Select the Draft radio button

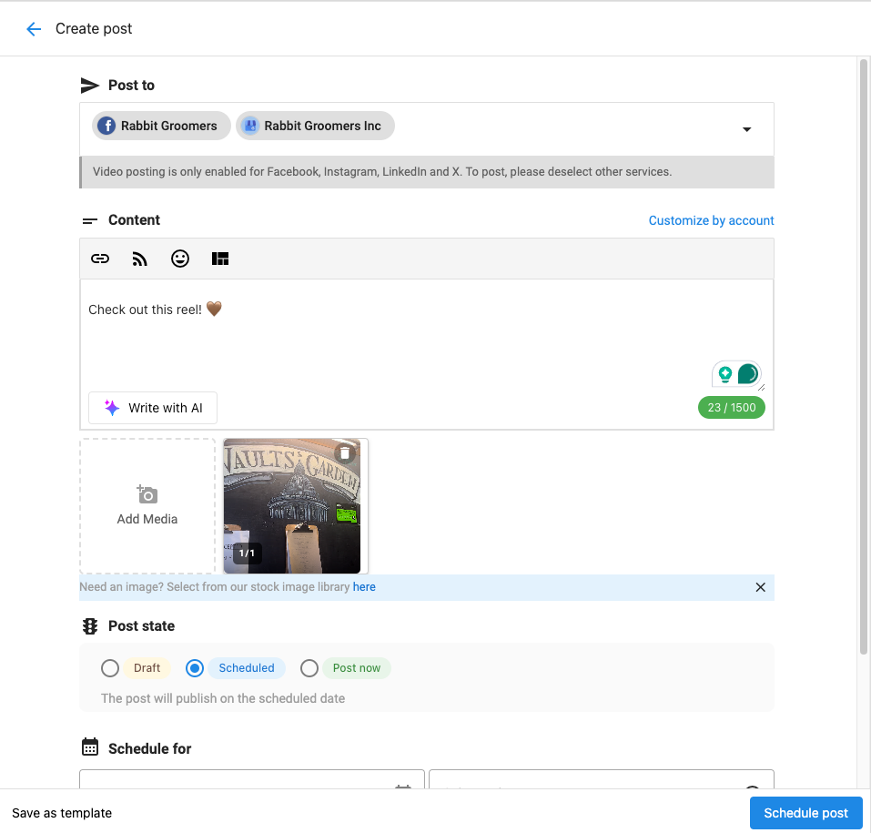point(110,668)
